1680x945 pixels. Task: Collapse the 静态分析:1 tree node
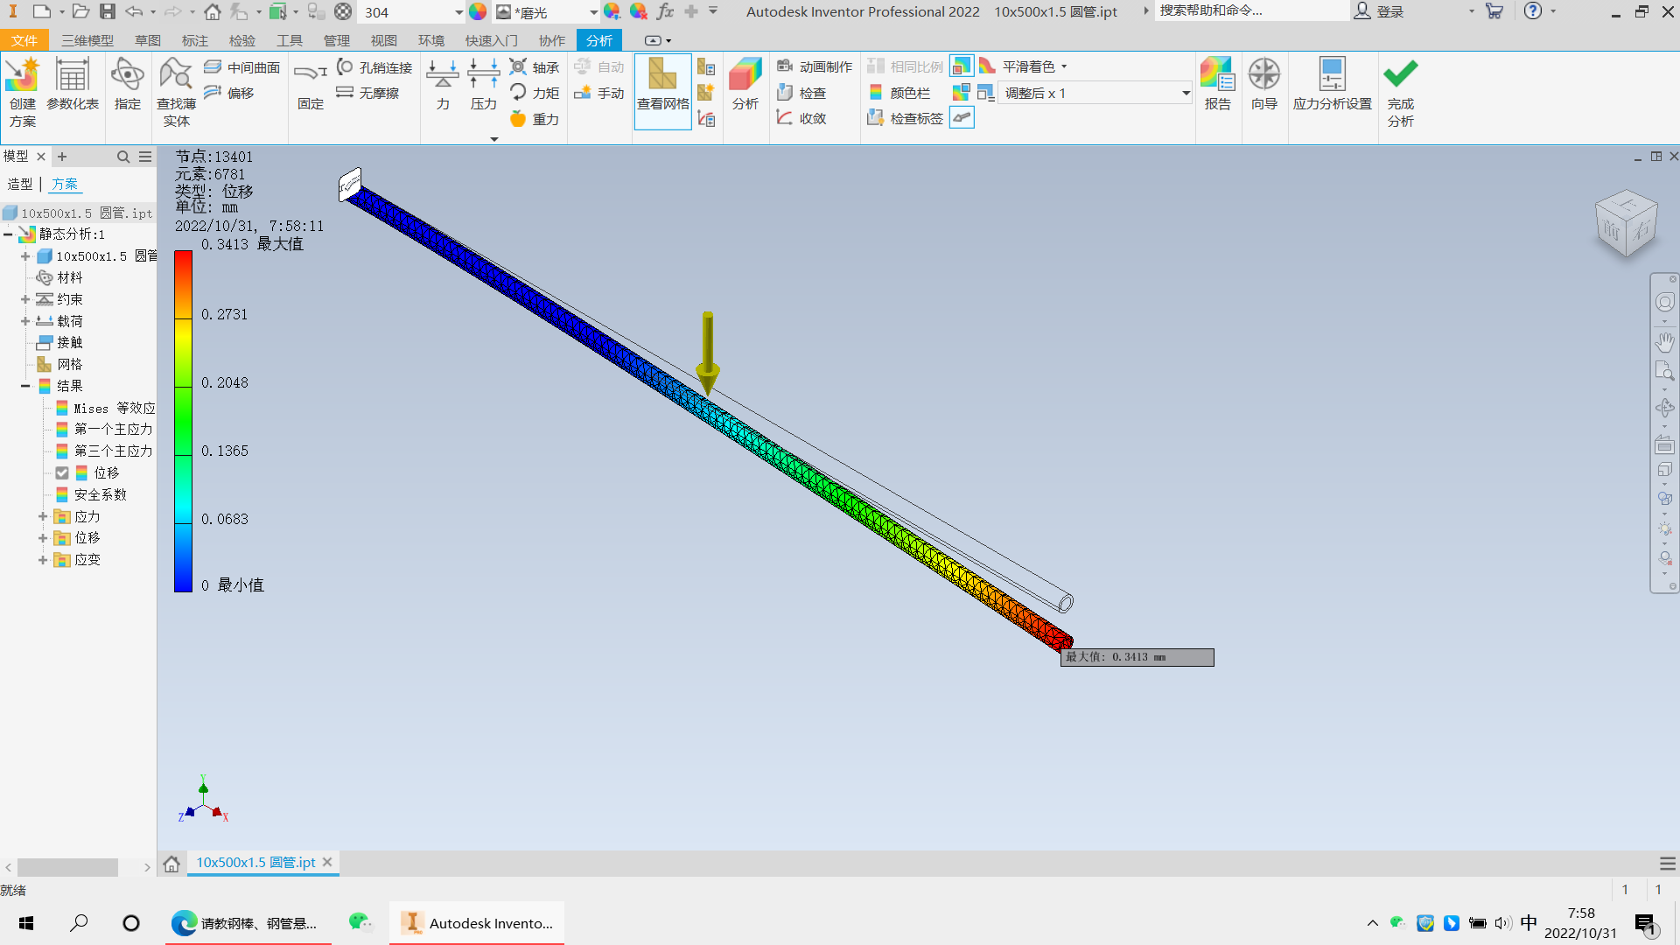pyautogui.click(x=8, y=234)
